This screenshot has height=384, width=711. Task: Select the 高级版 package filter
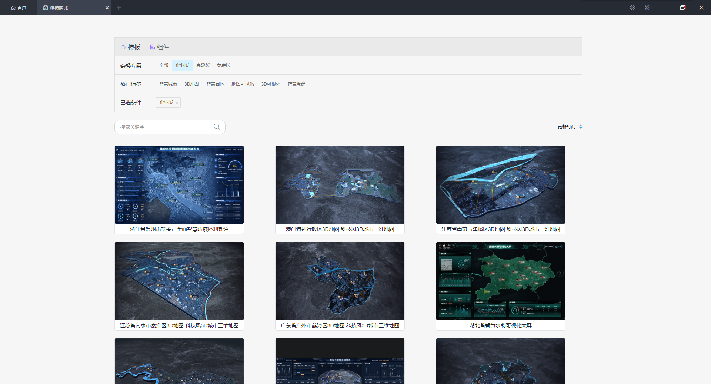[x=203, y=66]
